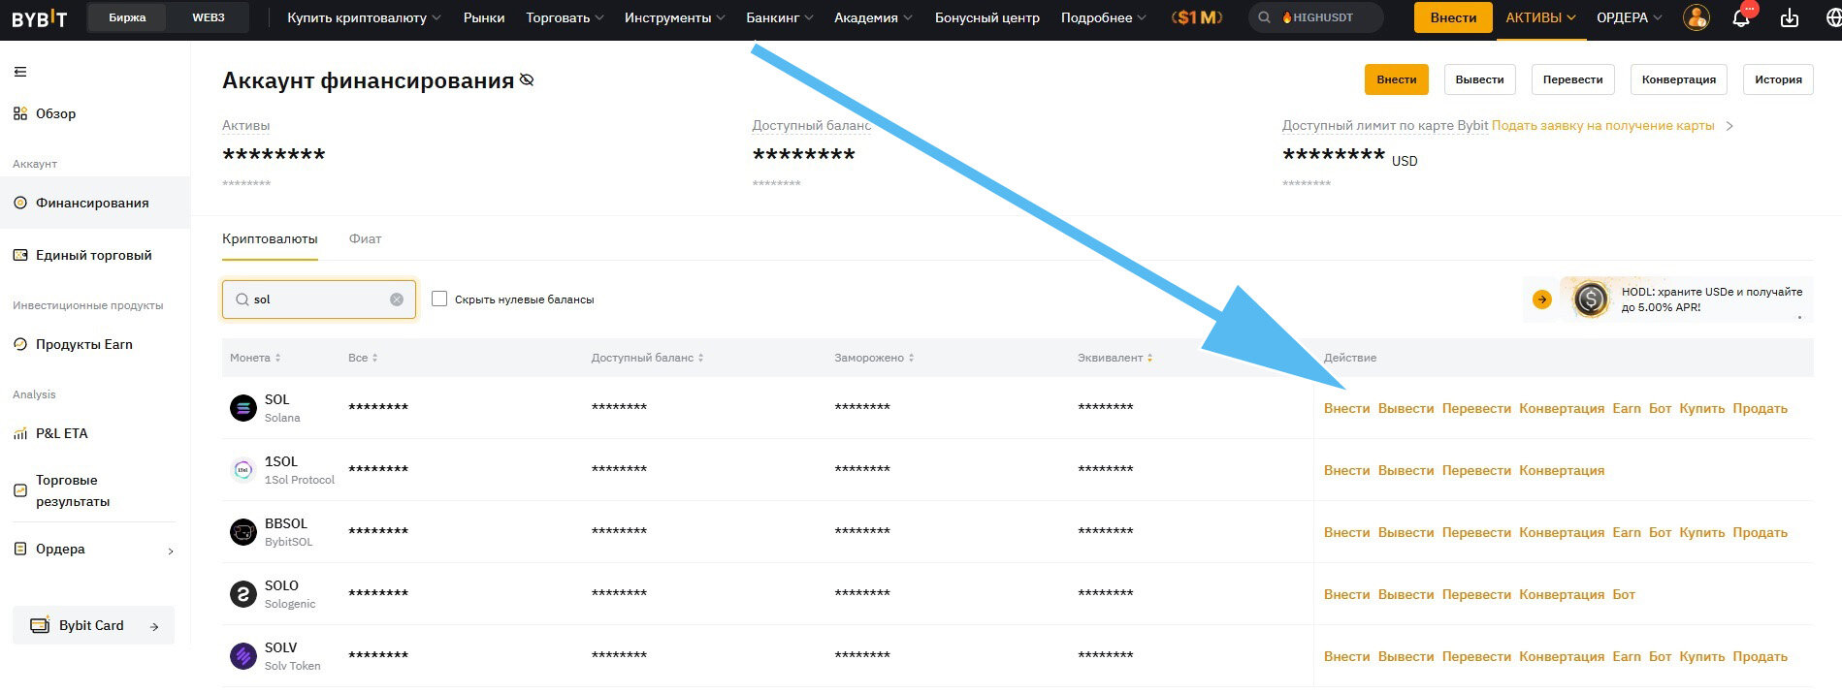Click the Sologenic coin icon
The image size is (1842, 693).
pyautogui.click(x=242, y=594)
